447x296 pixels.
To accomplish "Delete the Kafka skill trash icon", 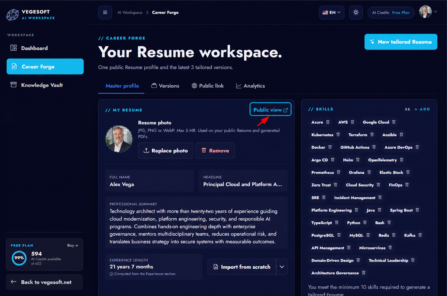I will pos(420,235).
